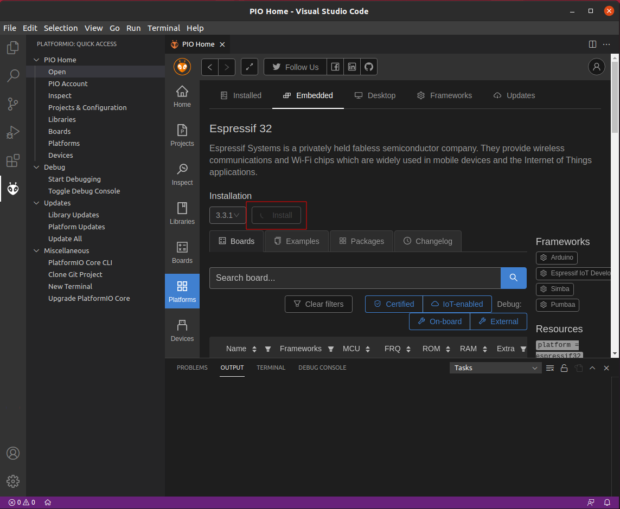Screen dimensions: 620x509
Task: Open the Packages tab
Action: point(361,241)
